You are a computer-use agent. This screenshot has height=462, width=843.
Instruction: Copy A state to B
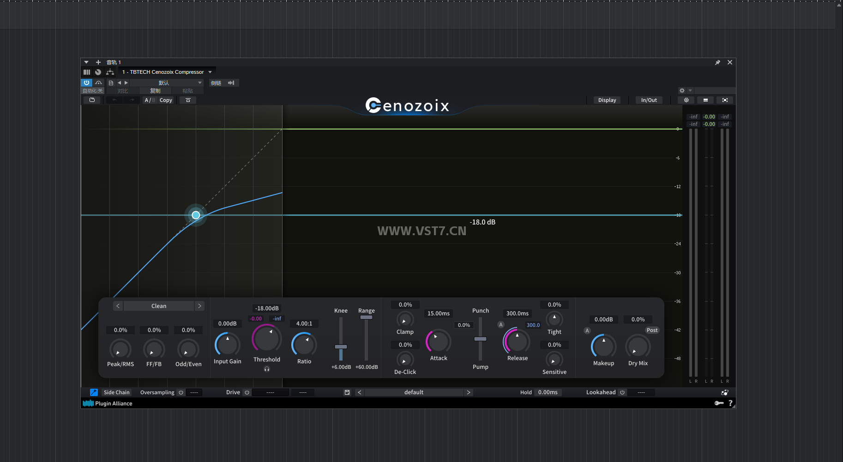[x=166, y=100]
